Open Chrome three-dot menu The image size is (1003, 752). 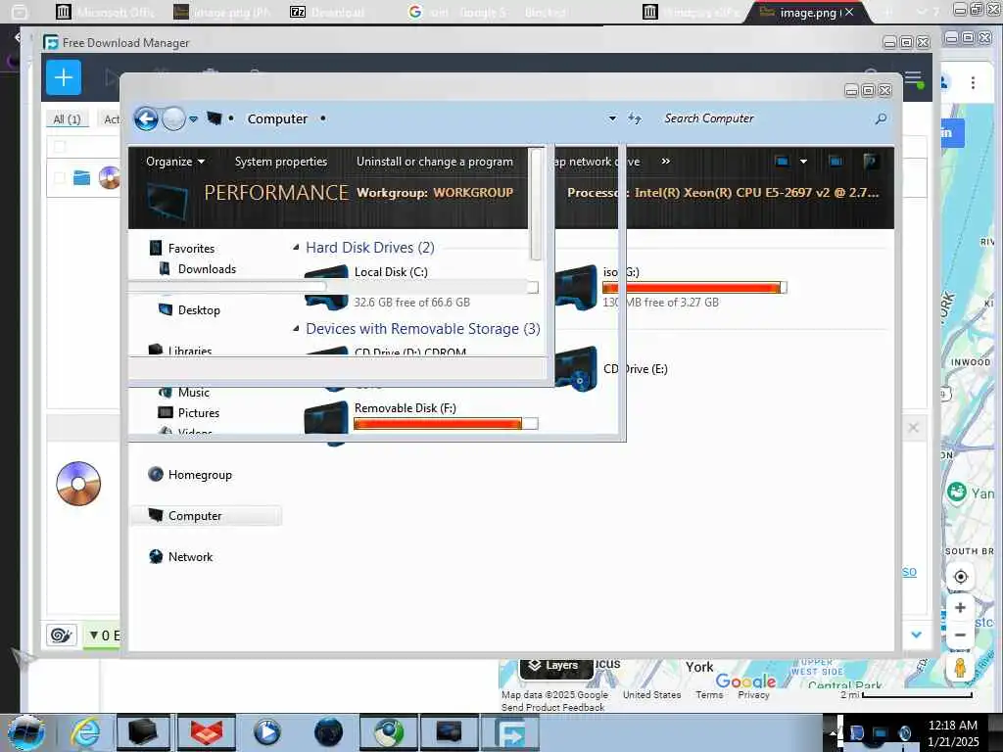point(973,82)
